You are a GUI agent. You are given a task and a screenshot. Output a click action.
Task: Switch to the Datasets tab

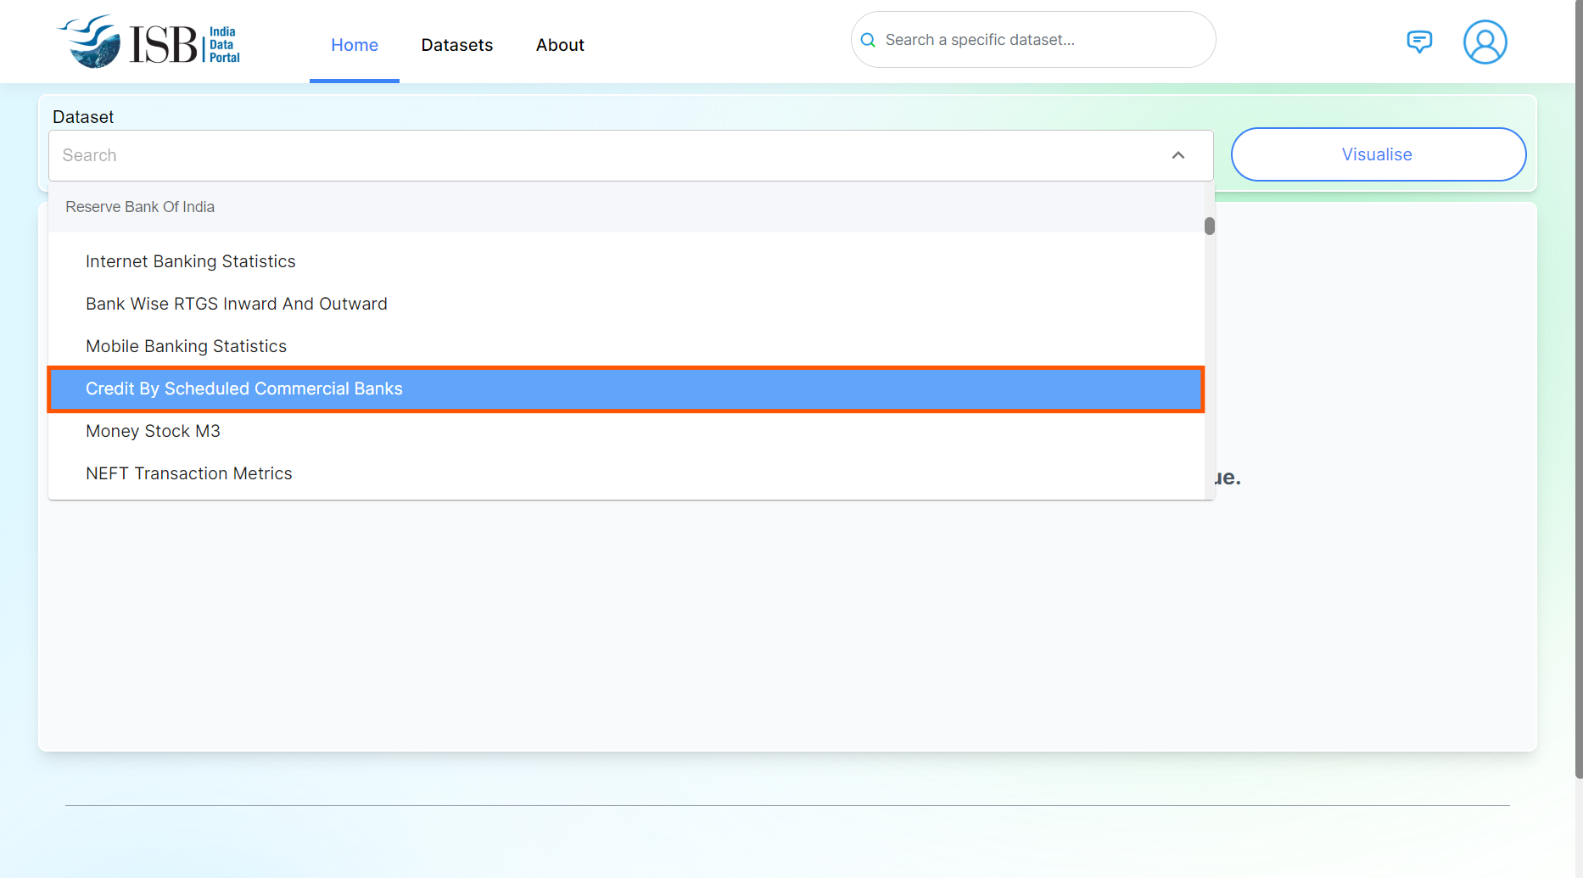tap(457, 45)
